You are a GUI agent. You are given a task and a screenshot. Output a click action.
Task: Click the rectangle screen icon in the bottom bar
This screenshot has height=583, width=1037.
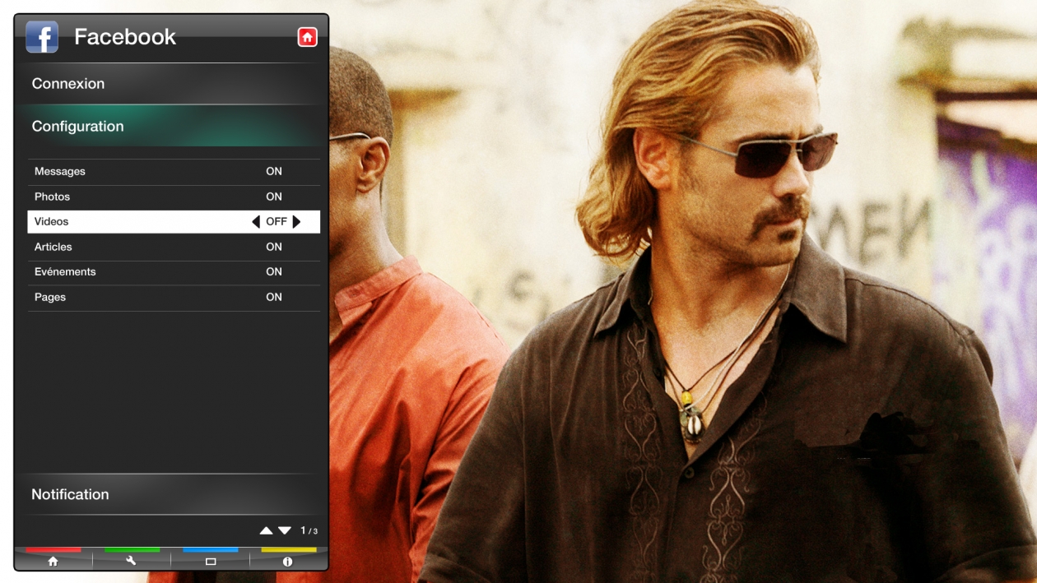tap(211, 562)
